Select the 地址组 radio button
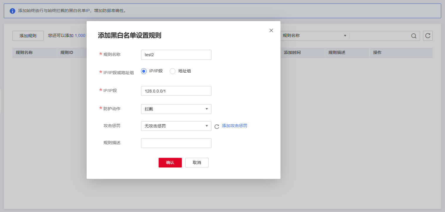The height and width of the screenshot is (212, 445). [x=173, y=71]
